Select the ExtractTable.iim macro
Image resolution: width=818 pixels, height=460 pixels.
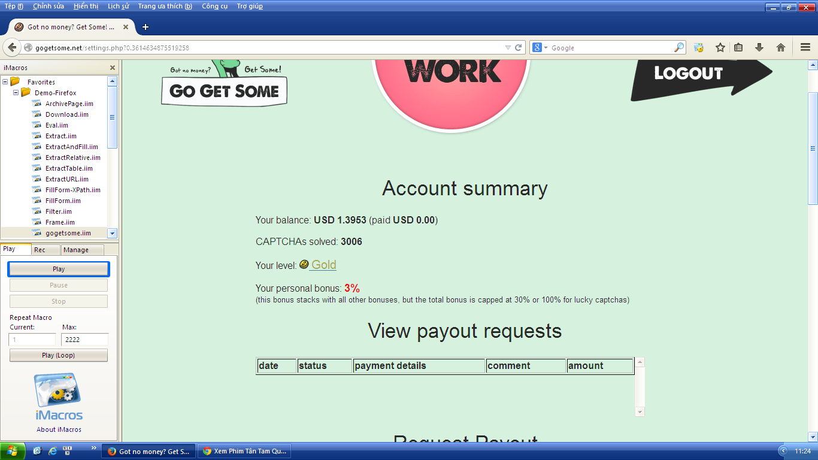click(69, 168)
